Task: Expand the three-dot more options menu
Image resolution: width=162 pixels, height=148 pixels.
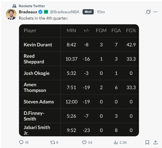Action: pos(155,12)
